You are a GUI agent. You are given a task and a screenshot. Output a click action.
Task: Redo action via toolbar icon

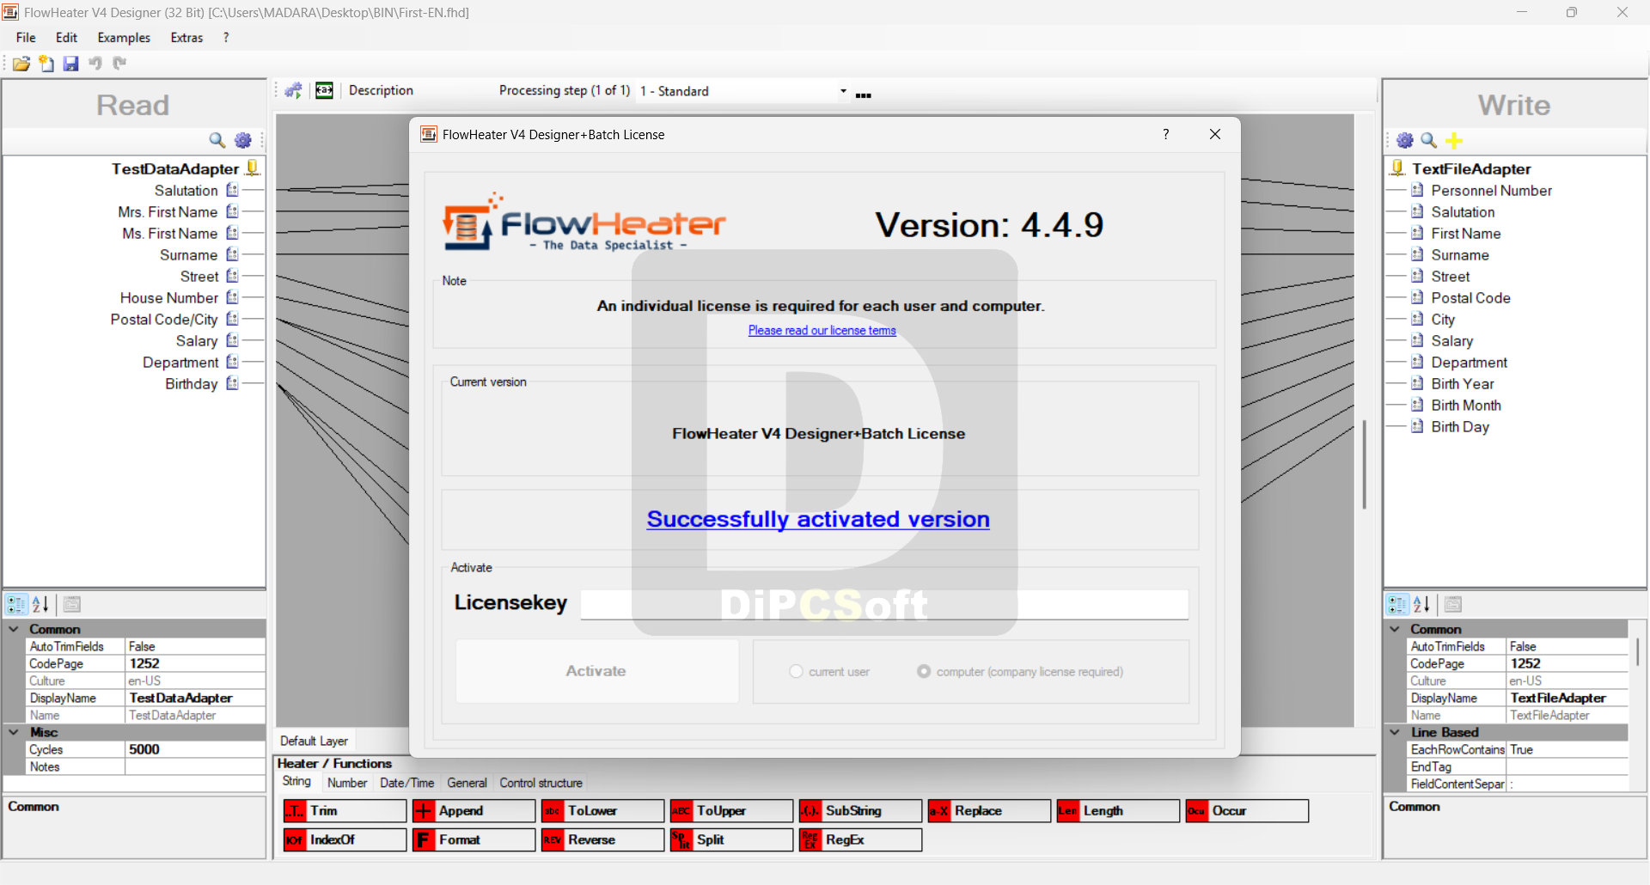[x=119, y=64]
